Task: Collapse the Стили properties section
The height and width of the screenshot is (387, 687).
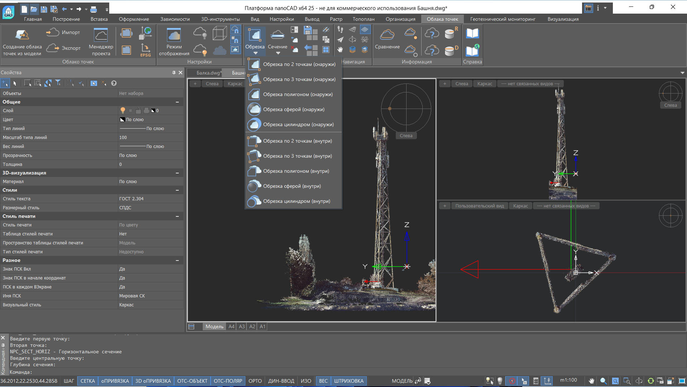Action: coord(177,190)
